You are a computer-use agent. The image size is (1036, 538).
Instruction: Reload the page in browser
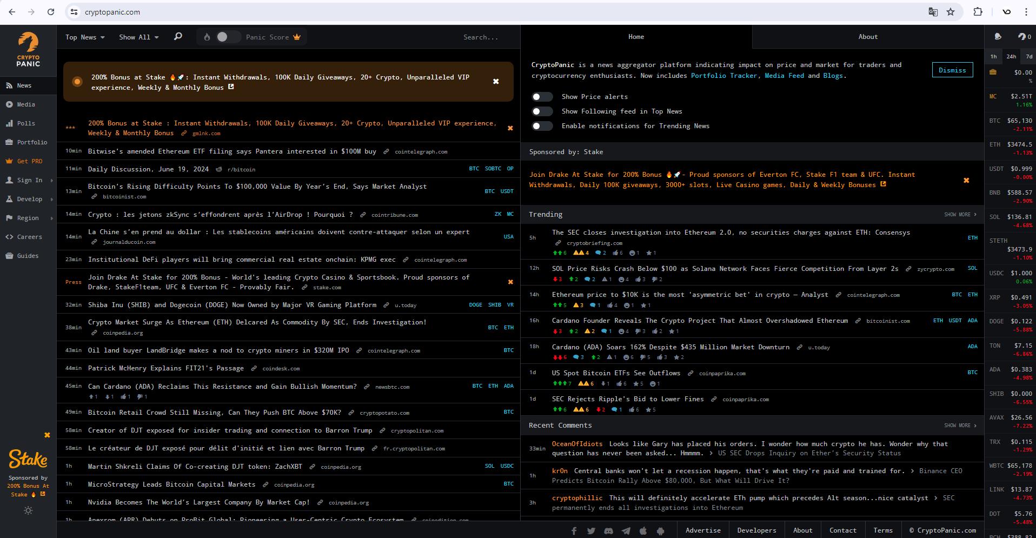pos(51,11)
